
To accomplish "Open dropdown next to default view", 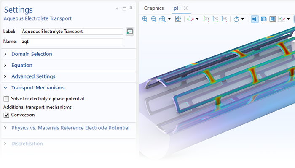I will click(197, 19).
